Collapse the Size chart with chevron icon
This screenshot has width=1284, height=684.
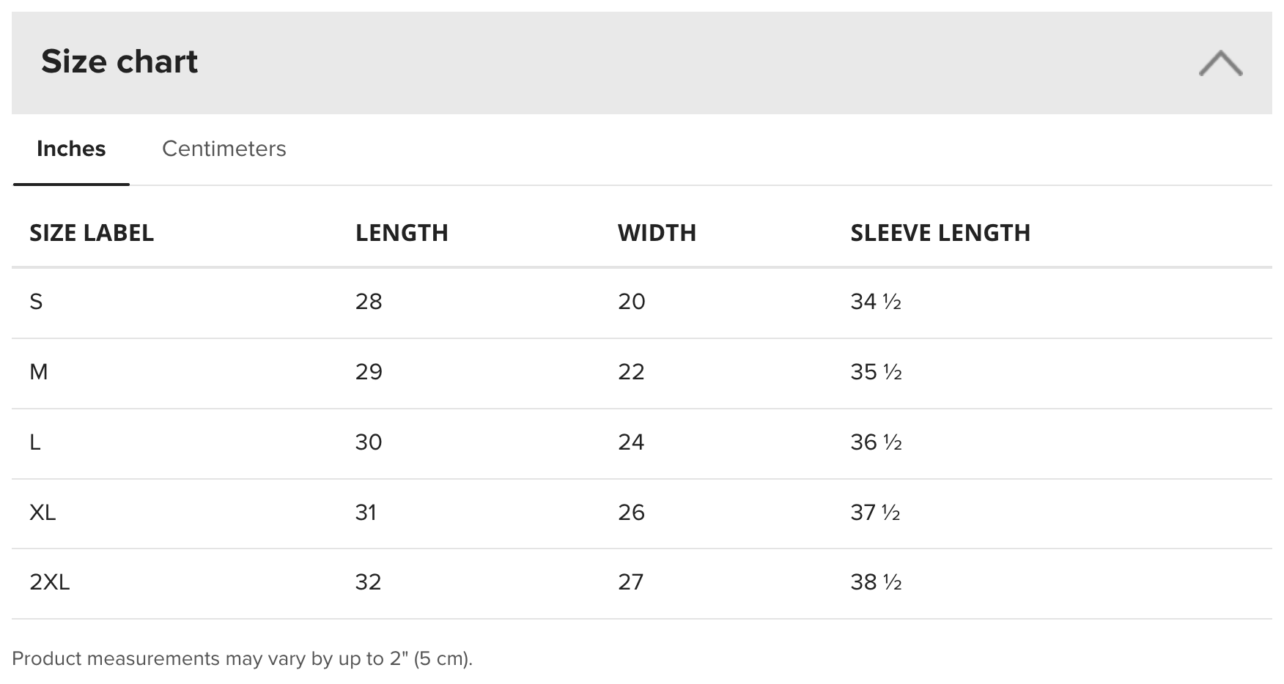coord(1220,63)
